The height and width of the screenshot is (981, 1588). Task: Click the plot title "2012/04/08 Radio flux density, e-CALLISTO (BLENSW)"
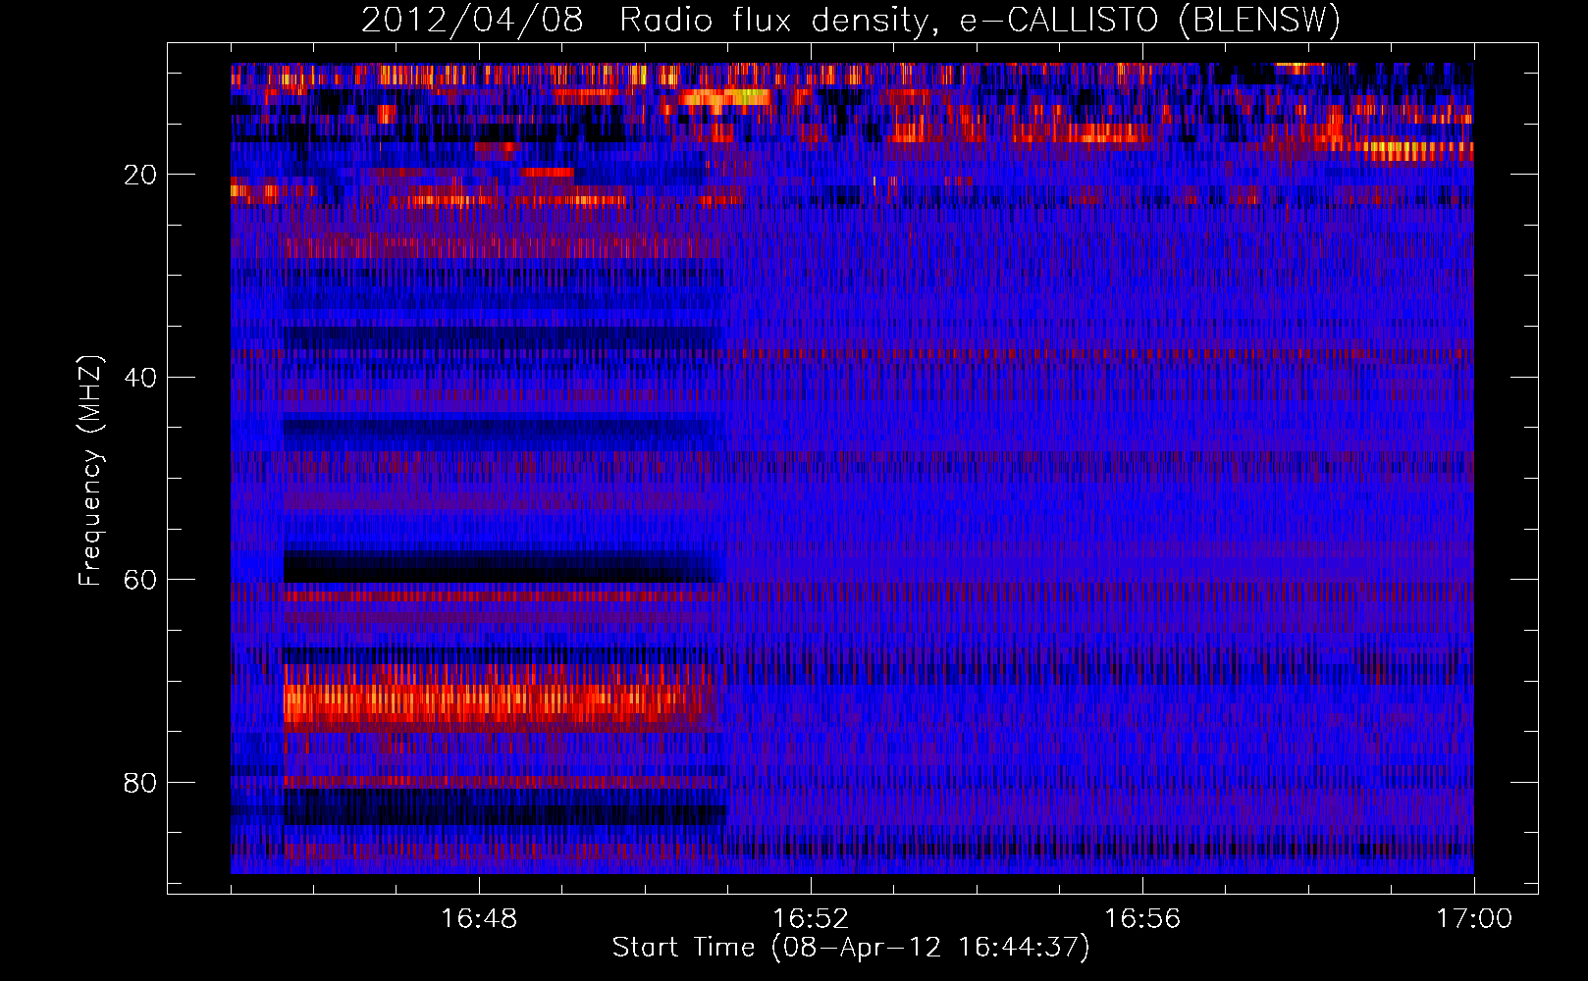(851, 20)
